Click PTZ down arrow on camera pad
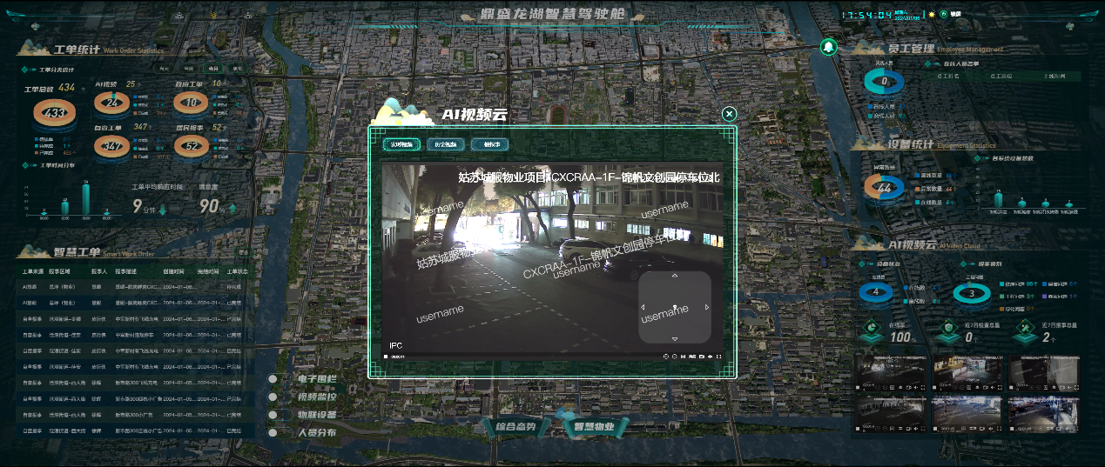 point(675,338)
